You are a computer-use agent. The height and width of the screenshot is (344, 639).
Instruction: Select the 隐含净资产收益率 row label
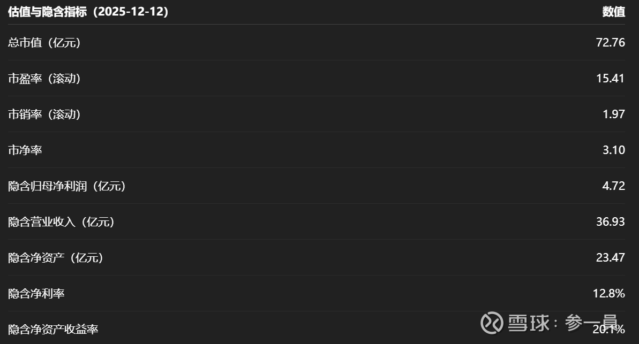(x=53, y=329)
